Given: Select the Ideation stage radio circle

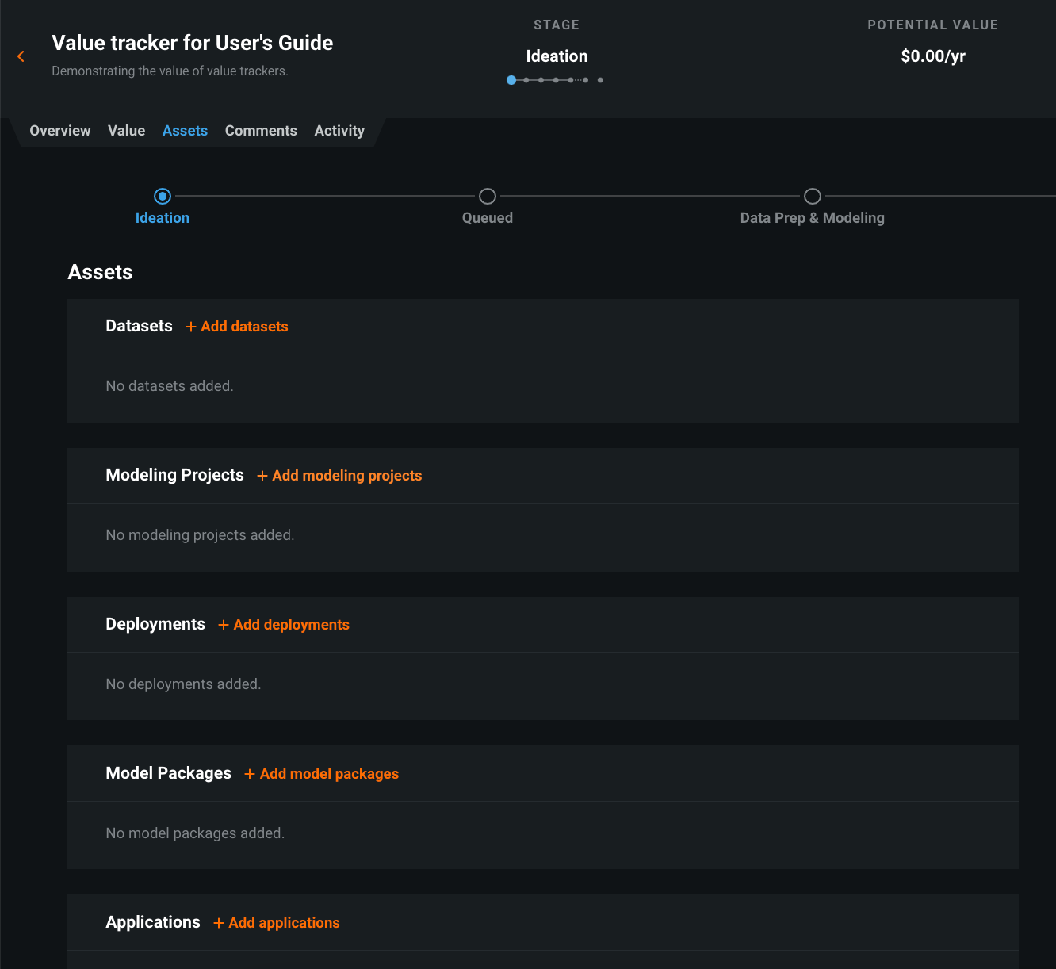Looking at the screenshot, I should (163, 196).
